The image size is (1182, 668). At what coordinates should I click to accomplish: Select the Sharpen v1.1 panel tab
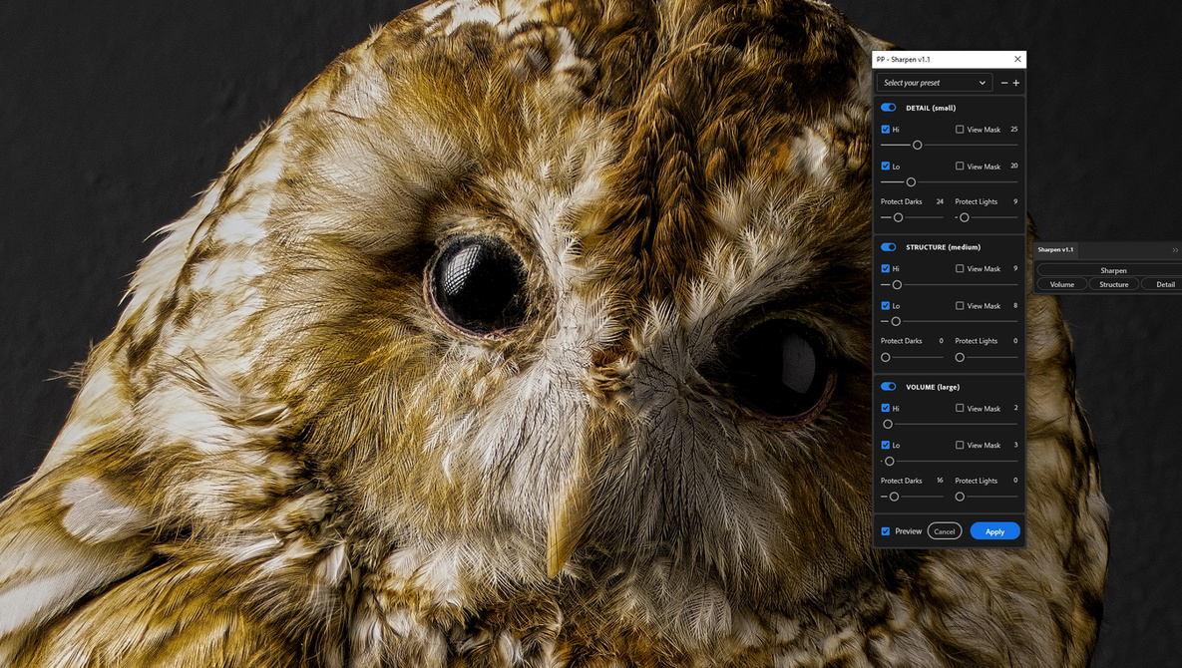[x=1055, y=250]
